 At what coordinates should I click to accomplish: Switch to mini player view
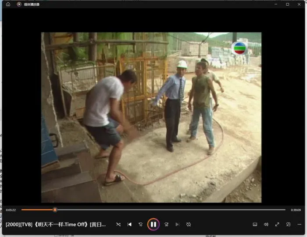(x=288, y=224)
